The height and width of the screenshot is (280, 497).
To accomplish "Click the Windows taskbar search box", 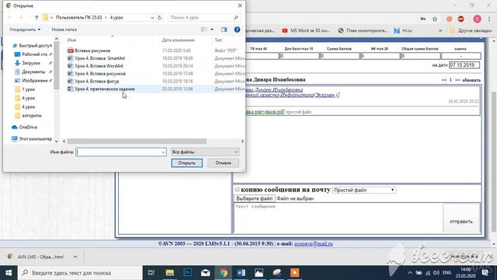I will 80,273.
